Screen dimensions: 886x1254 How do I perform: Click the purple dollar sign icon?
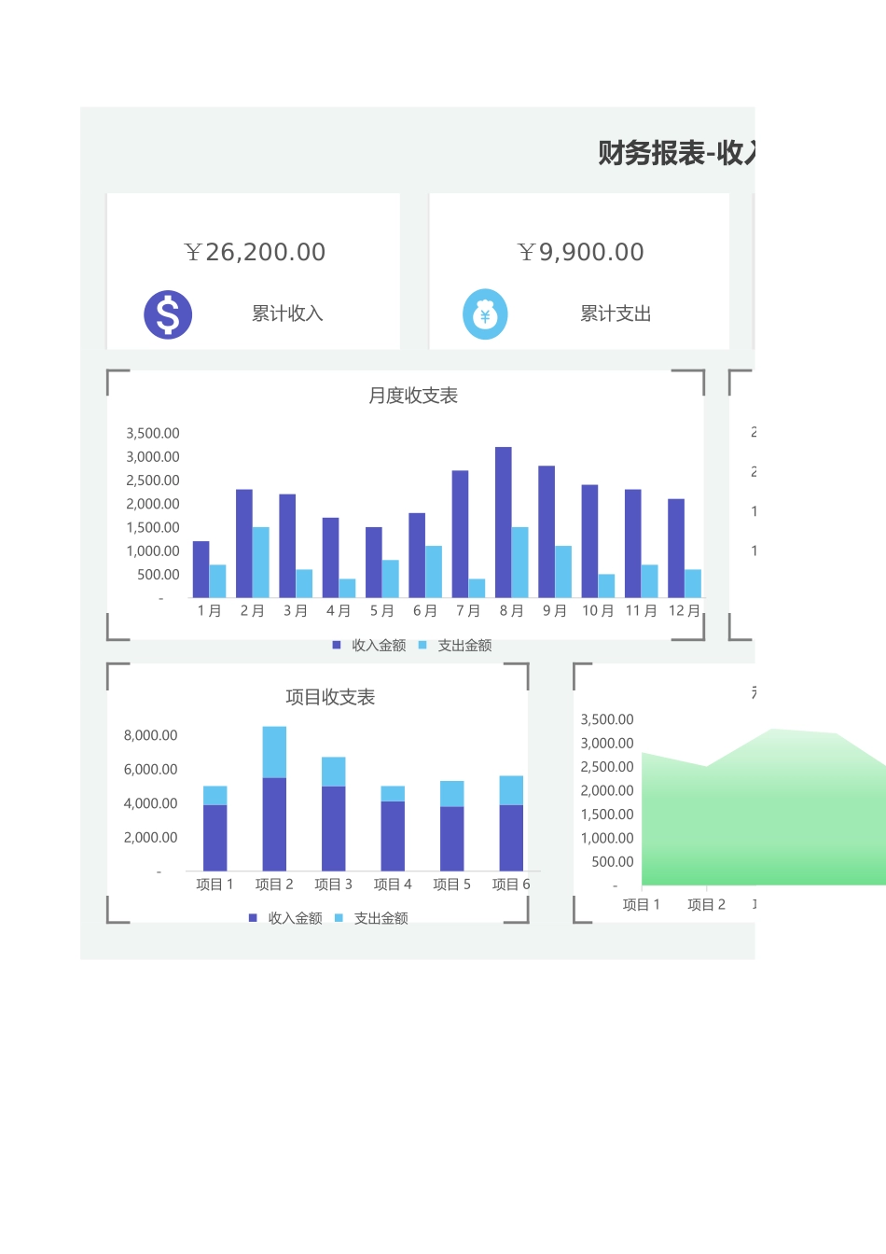[x=168, y=314]
